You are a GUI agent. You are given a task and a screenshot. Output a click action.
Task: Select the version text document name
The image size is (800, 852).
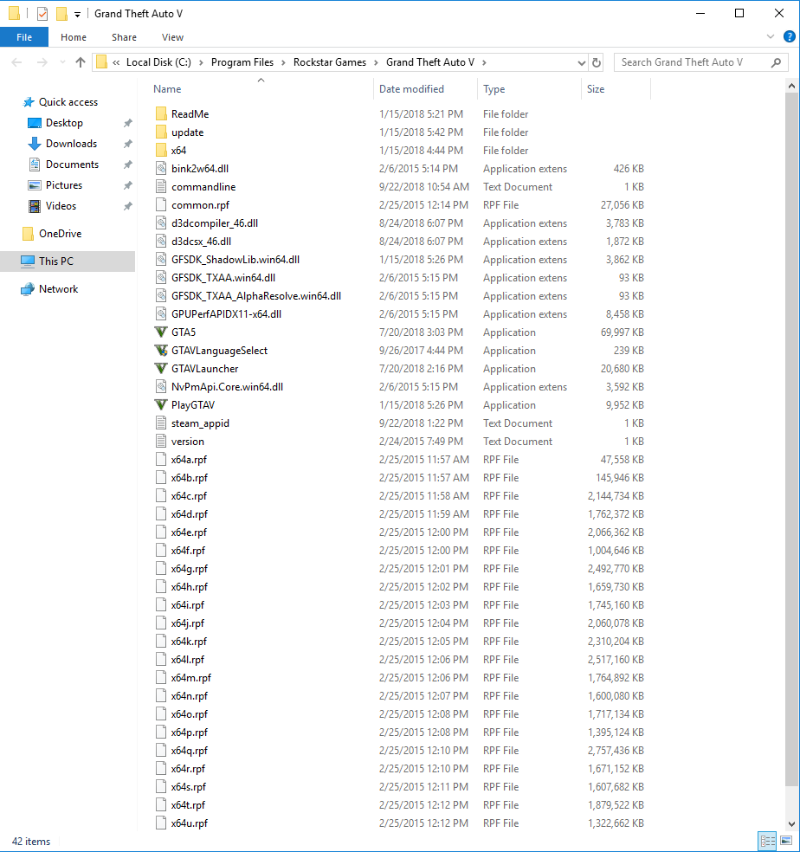(188, 442)
